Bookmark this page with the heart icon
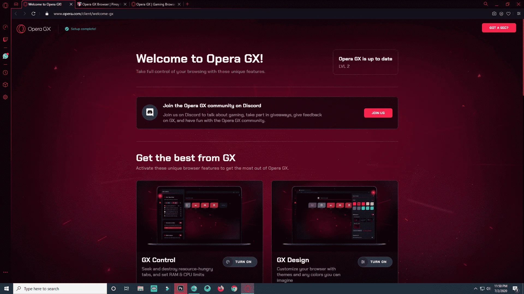Screen dimensions: 524x294 (x=508, y=14)
